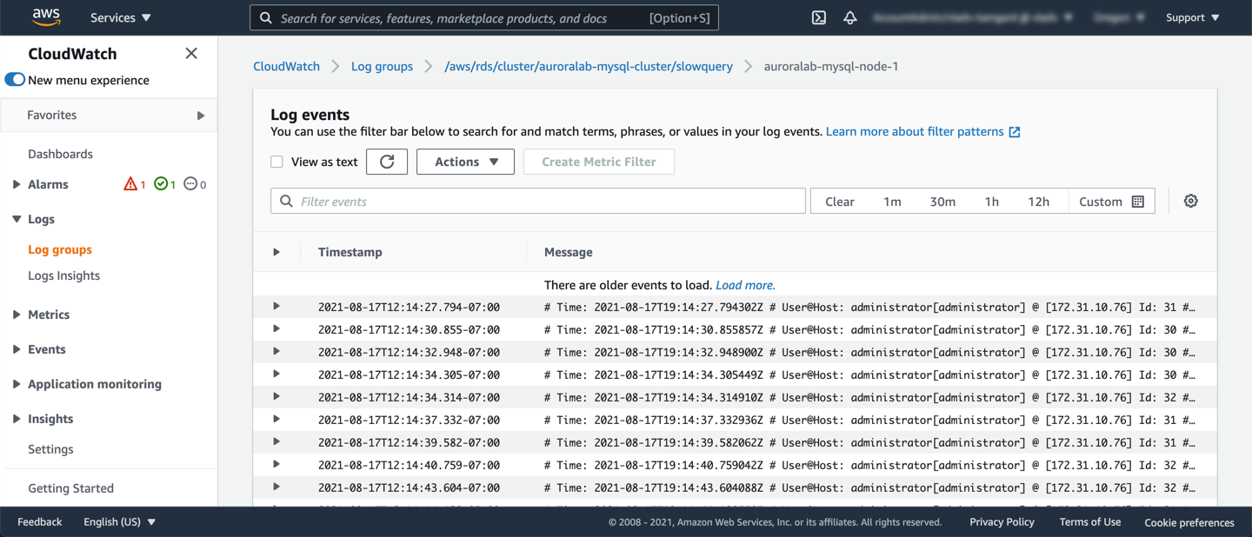
Task: Expand the first log event row 12:14:27.794
Action: tap(276, 307)
